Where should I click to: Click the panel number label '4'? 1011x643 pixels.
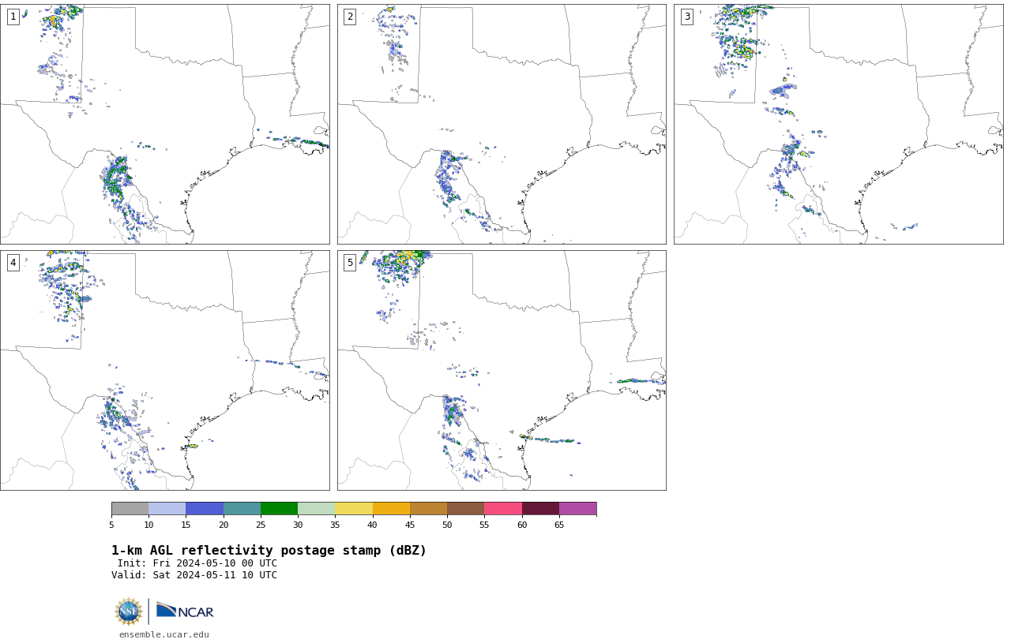tap(13, 263)
